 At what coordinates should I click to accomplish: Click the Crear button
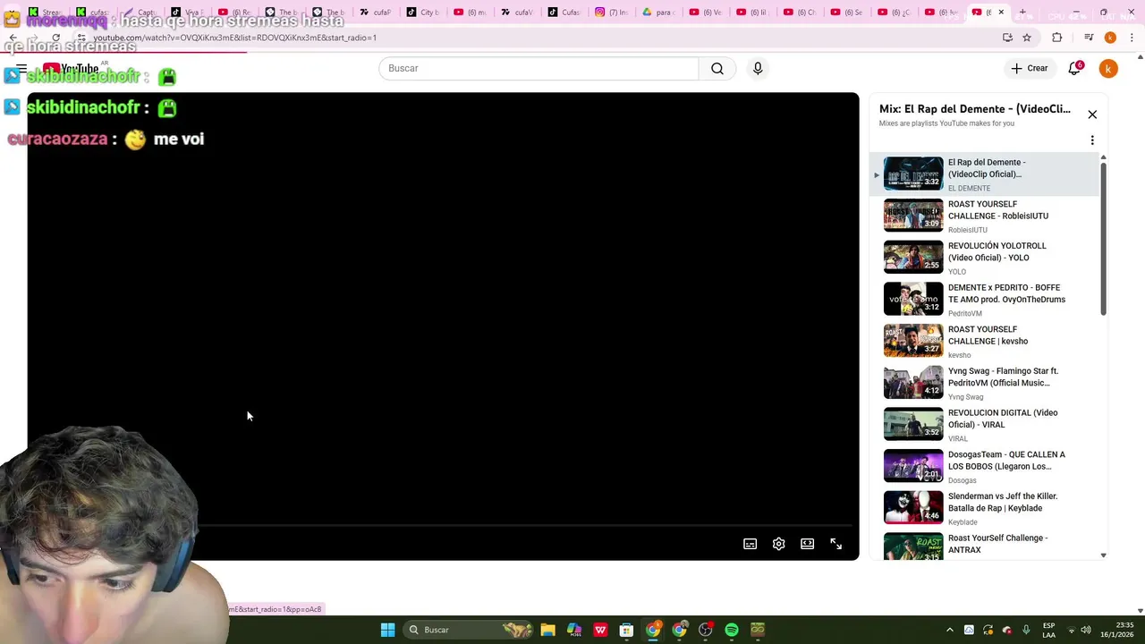coord(1029,68)
